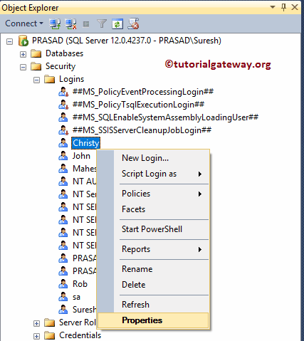This screenshot has height=341, width=304.
Task: Click the Suresh login user icon
Action: (x=63, y=310)
